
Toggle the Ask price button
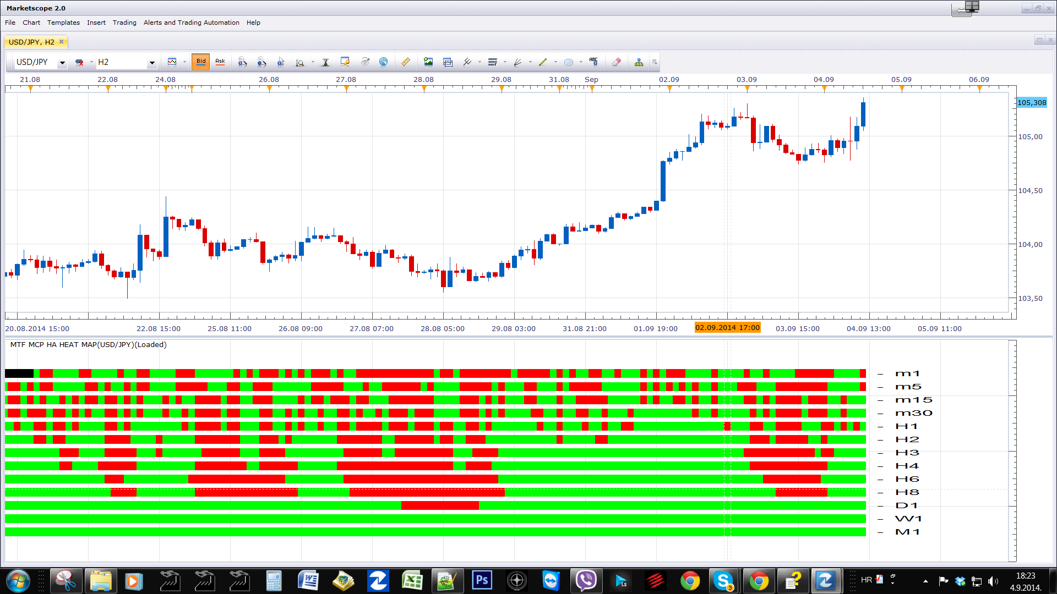pyautogui.click(x=220, y=62)
